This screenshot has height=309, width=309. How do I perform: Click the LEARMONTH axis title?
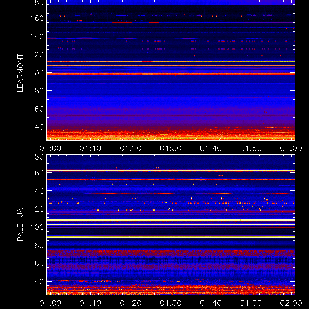tap(20, 70)
